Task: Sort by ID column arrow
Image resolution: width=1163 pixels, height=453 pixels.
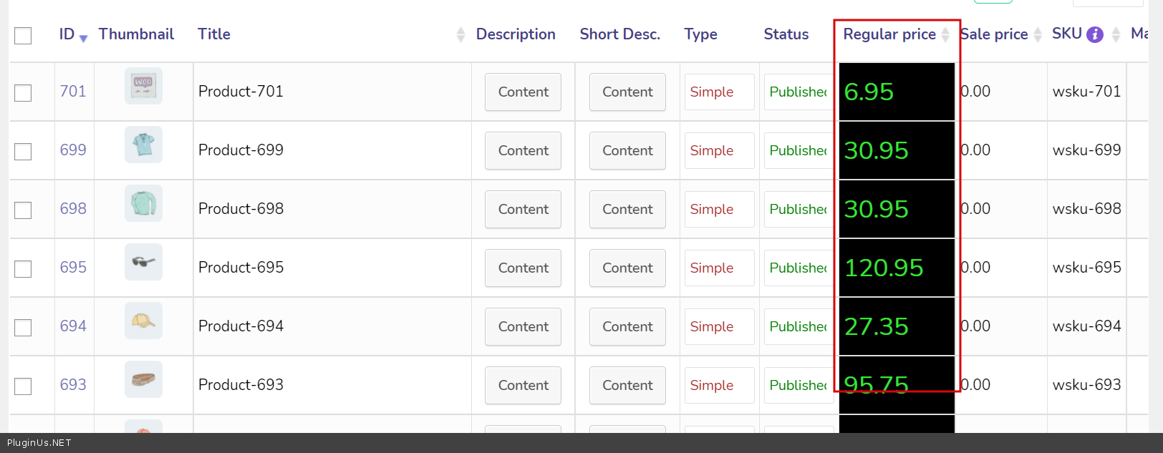Action: (83, 38)
